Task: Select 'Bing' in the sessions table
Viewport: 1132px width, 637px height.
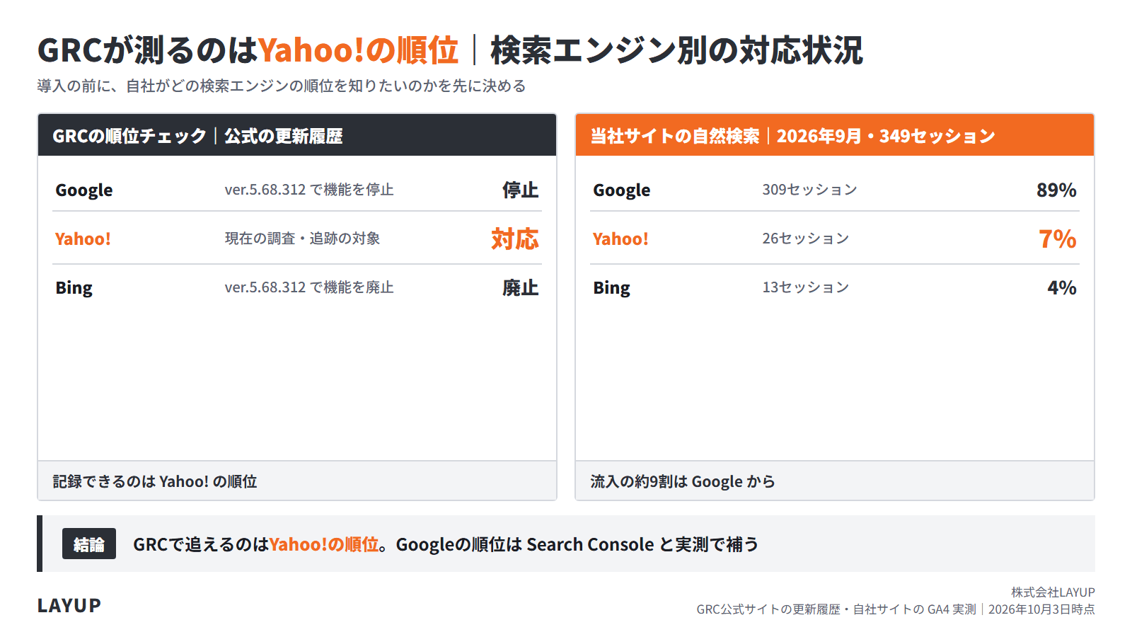Action: [611, 288]
